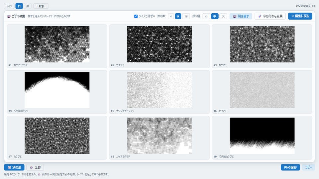Choose 大 large variation width
This screenshot has height=179, width=319.
(223, 16)
